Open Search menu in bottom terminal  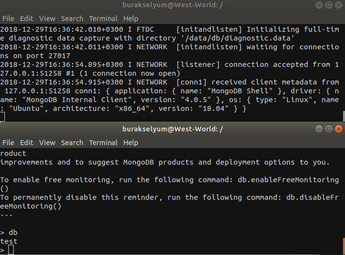click(72, 143)
